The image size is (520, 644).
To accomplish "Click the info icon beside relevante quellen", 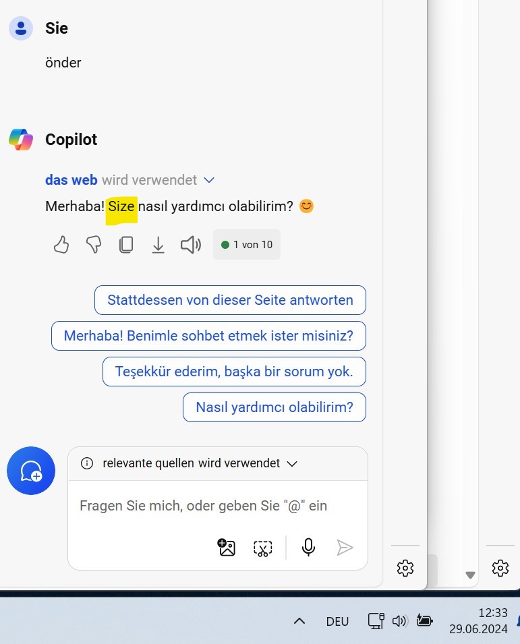I will point(87,463).
